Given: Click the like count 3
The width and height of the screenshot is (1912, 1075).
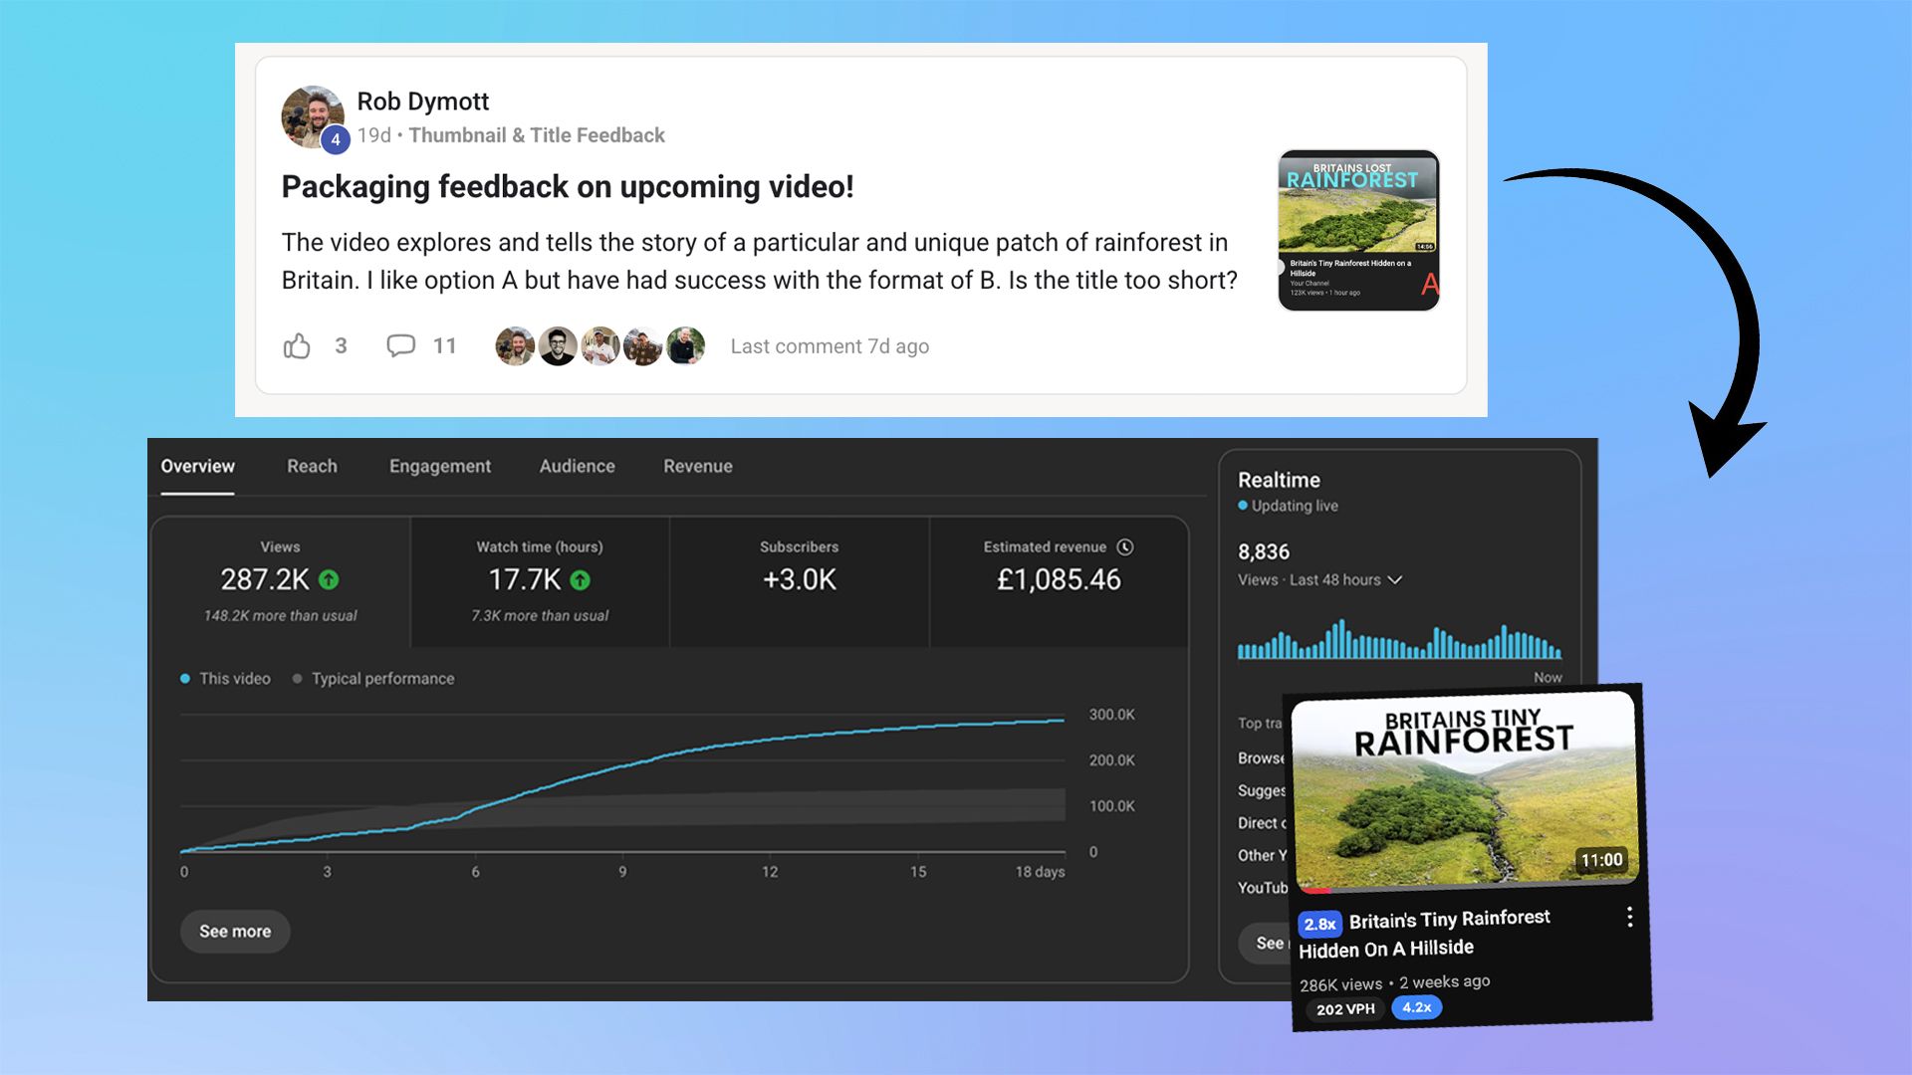Looking at the screenshot, I should pyautogui.click(x=341, y=345).
